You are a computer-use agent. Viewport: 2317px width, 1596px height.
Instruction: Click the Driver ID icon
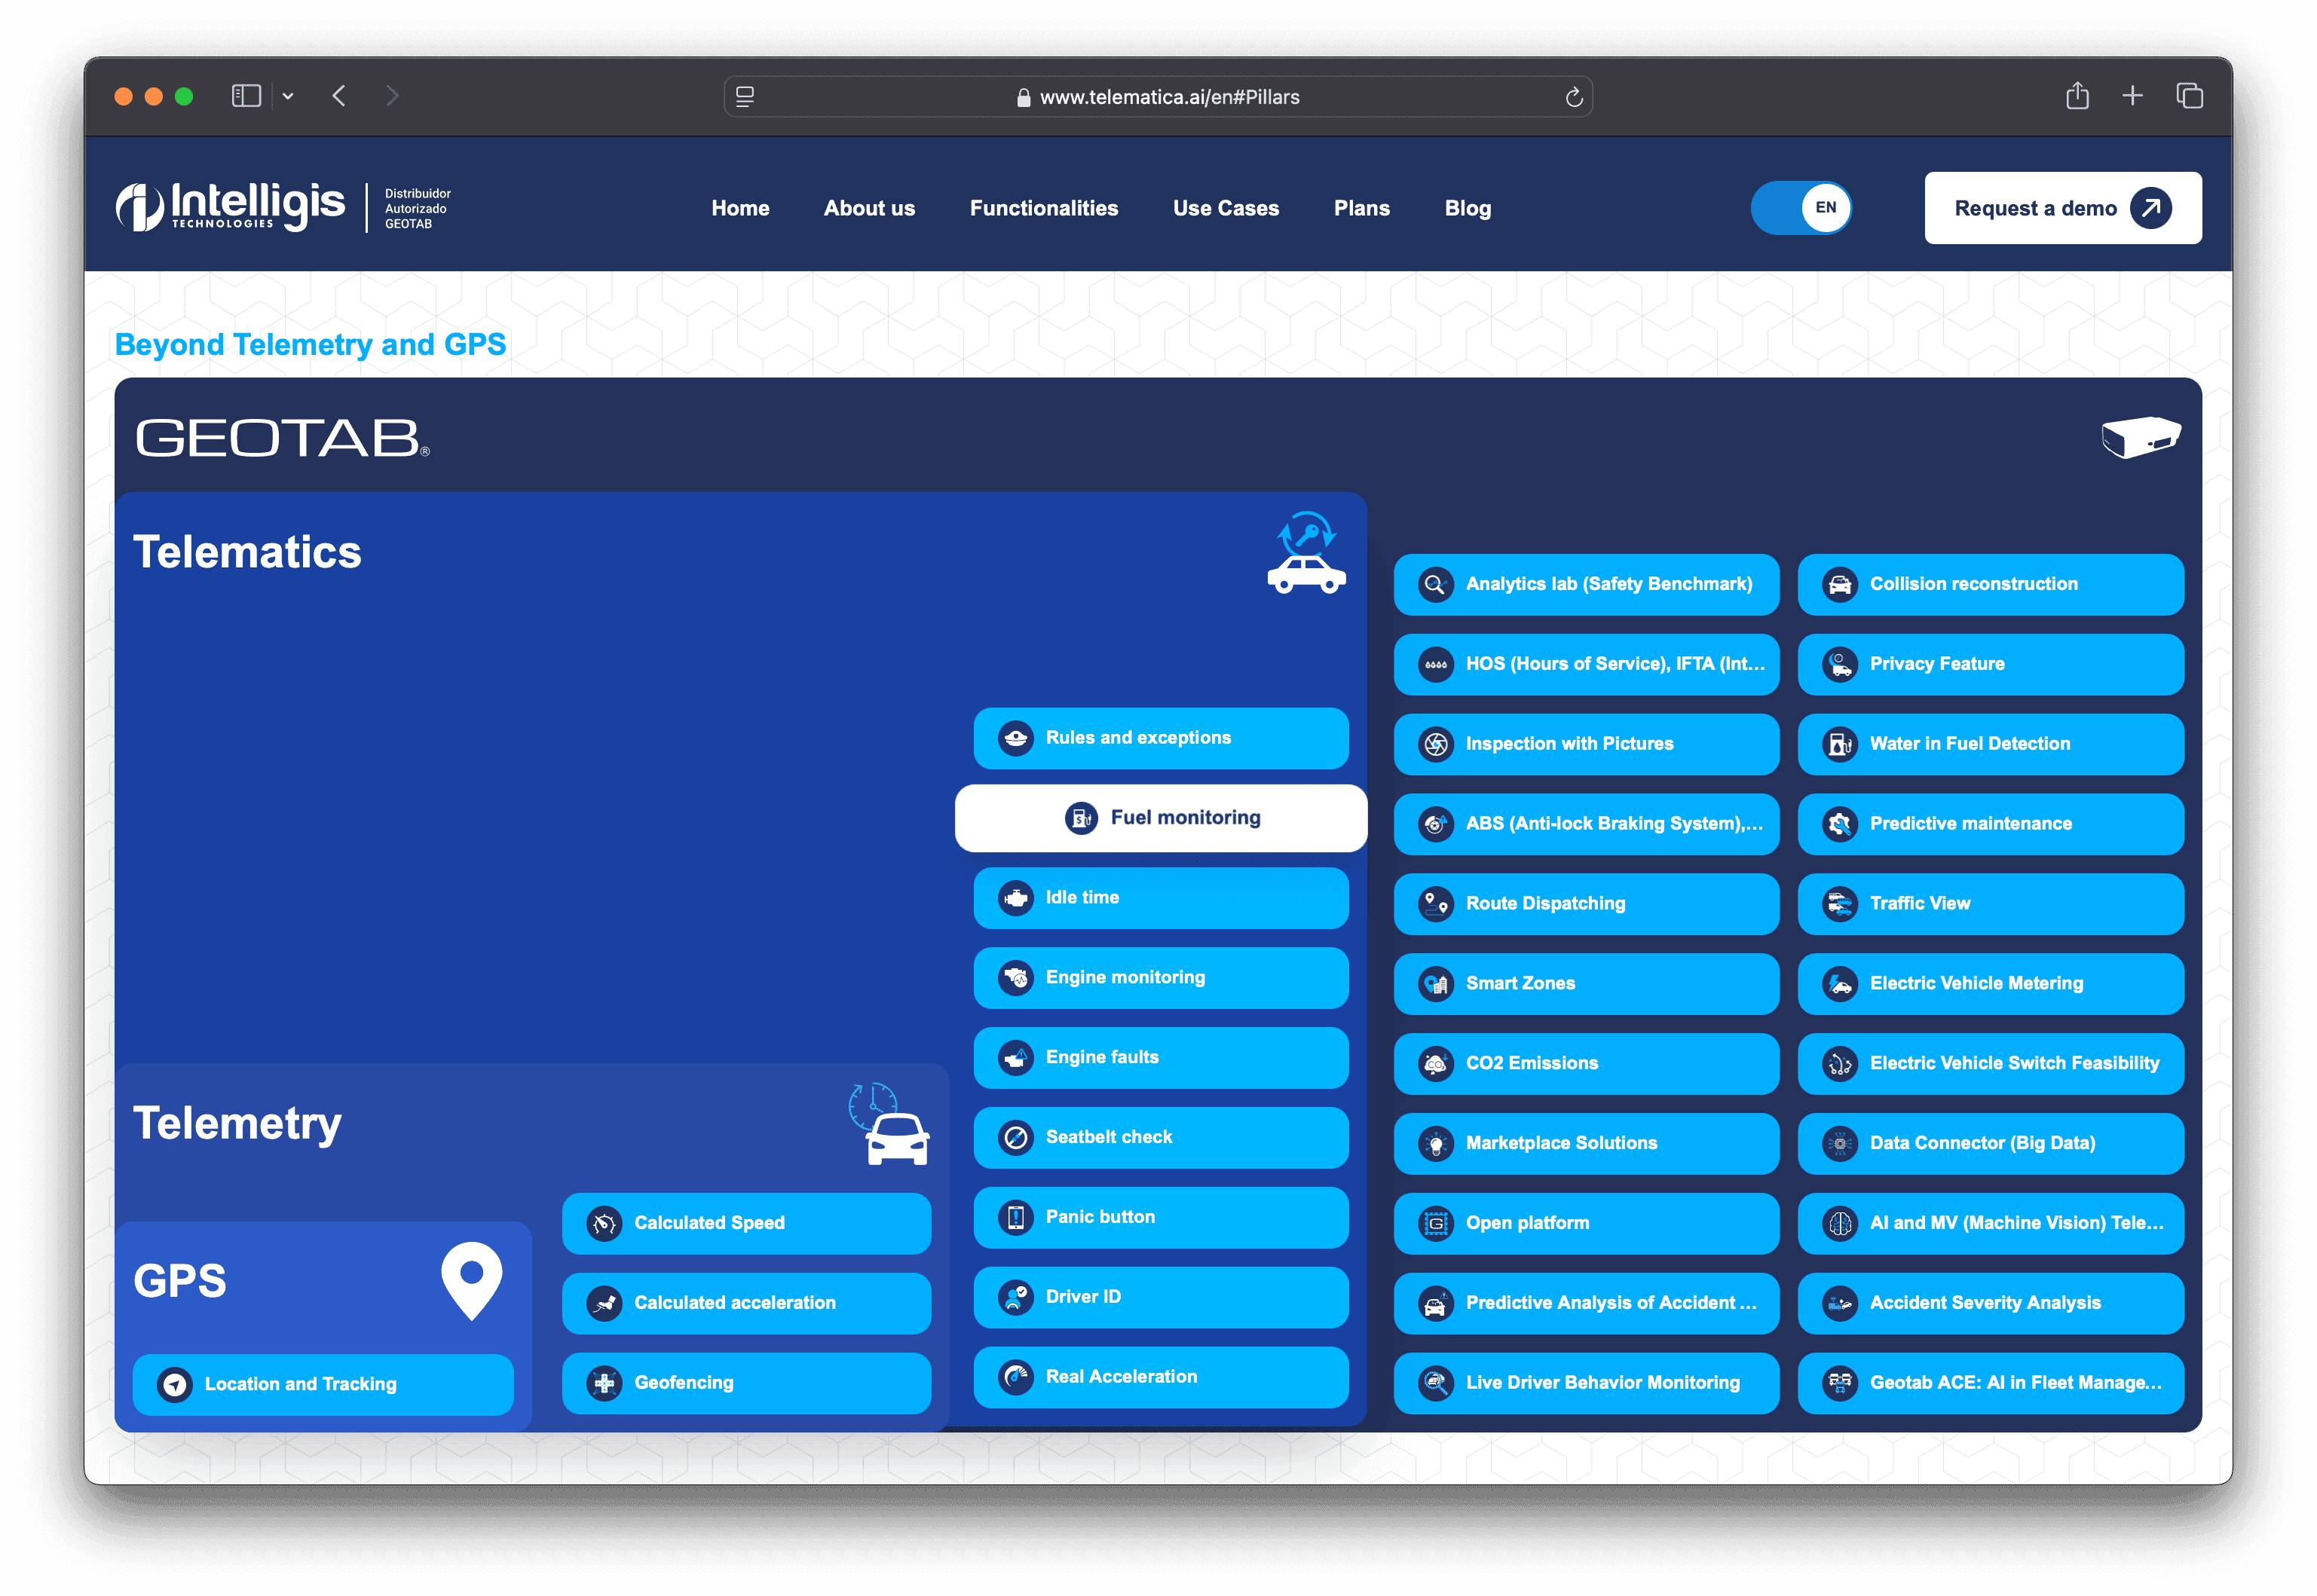(x=1015, y=1297)
